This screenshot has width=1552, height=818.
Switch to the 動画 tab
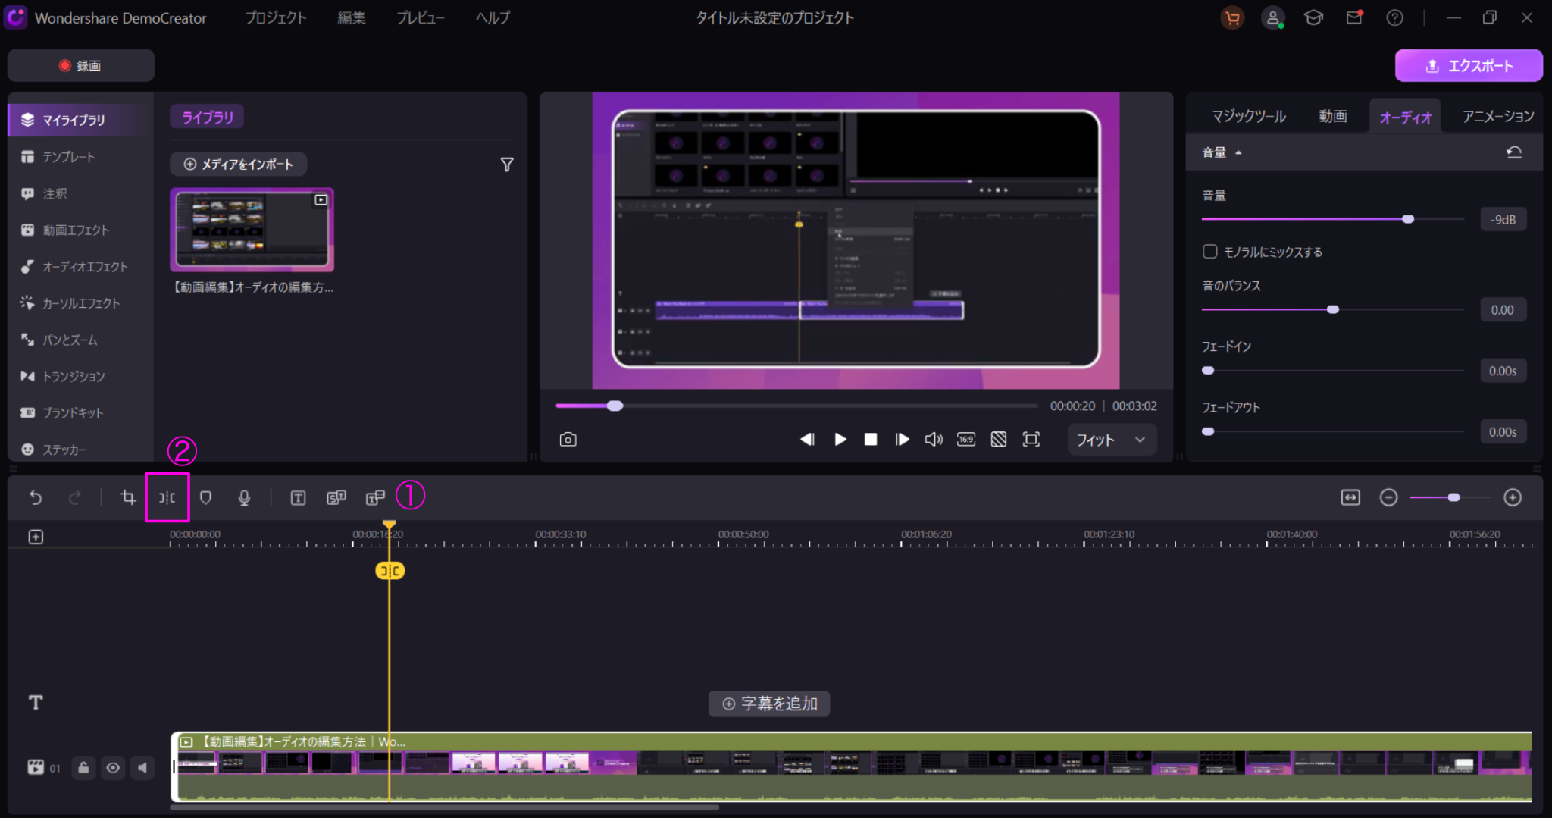pyautogui.click(x=1333, y=116)
